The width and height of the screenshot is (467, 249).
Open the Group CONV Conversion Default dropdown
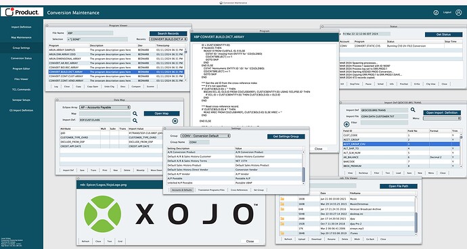[206, 136]
